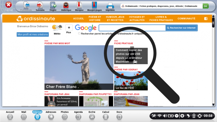This screenshot has width=217, height=122.
Task: Open the HUMOUR, JEUX ET RECETTES menu
Action: pos(115,19)
